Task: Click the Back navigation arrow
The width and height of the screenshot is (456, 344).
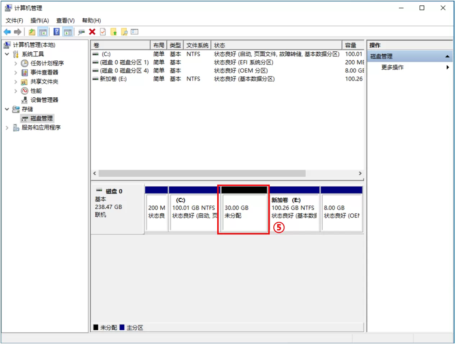Action: pos(8,32)
